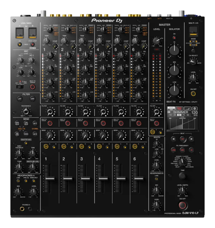This screenshot has height=228, width=215.
Task: Tap the HPF filter button
Action: coord(32,99)
